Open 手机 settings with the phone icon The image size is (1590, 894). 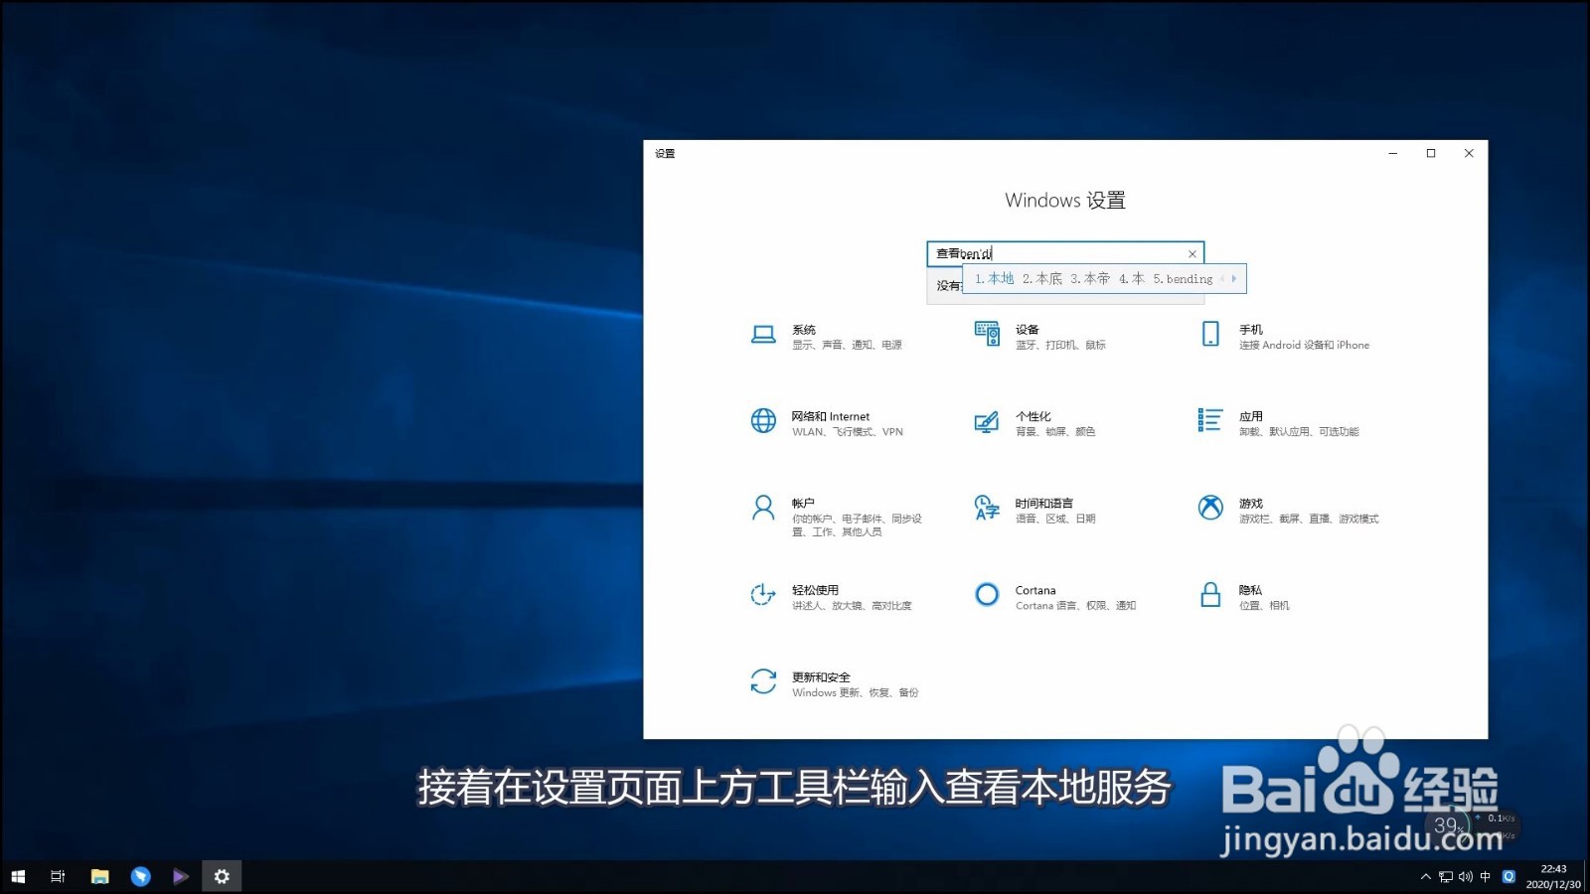pyautogui.click(x=1210, y=335)
